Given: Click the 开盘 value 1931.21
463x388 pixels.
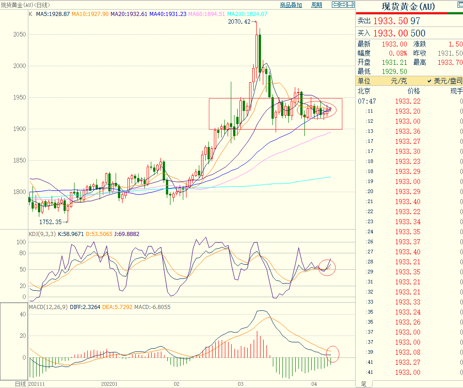Looking at the screenshot, I should pos(394,63).
